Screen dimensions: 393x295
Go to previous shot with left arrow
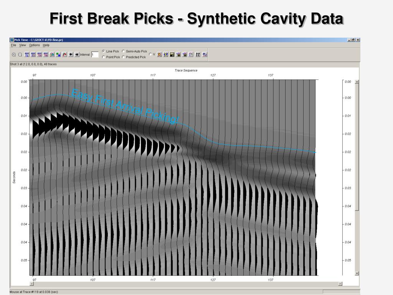pyautogui.click(x=71, y=55)
